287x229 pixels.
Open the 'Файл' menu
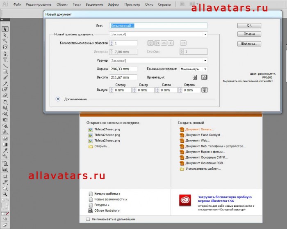pyautogui.click(x=17, y=5)
